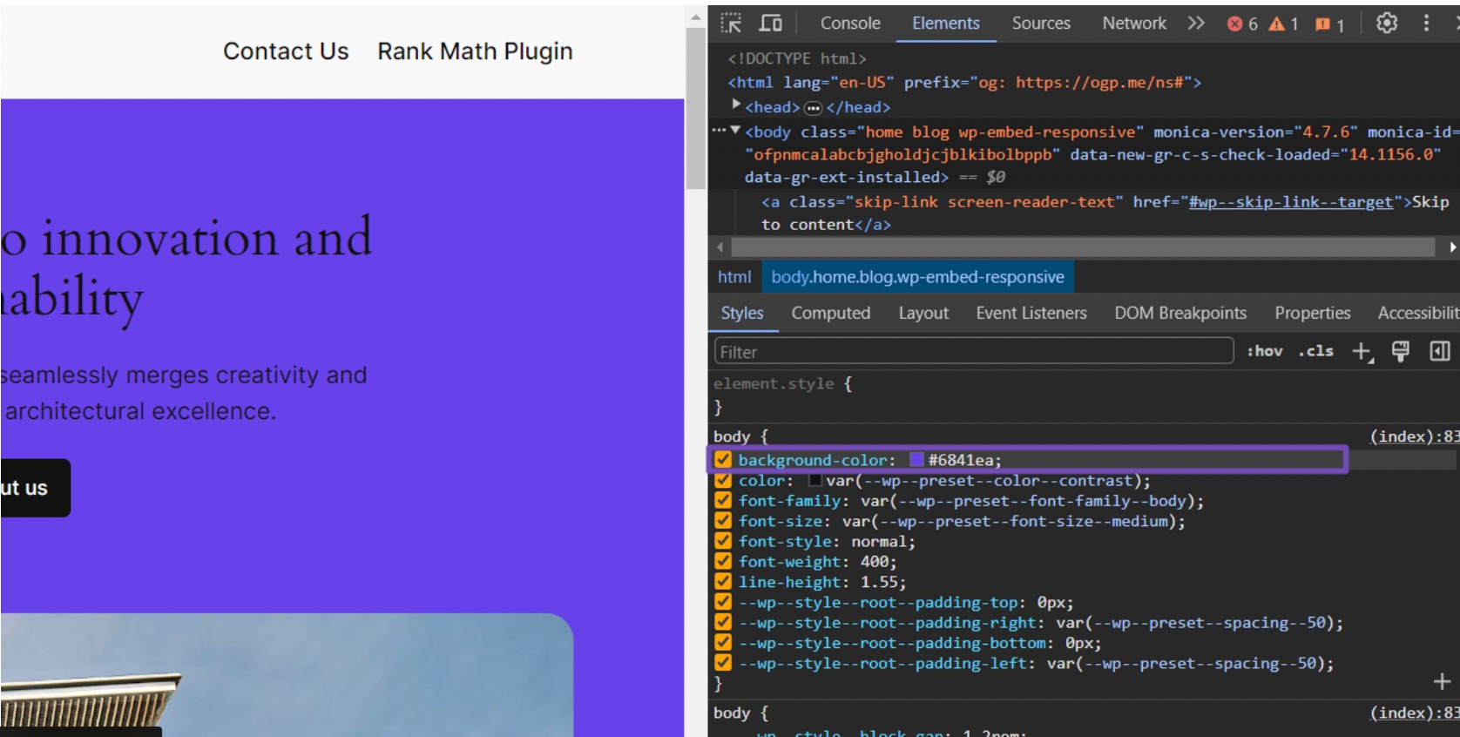Toggle the device toolbar icon
1460x737 pixels.
pos(771,24)
